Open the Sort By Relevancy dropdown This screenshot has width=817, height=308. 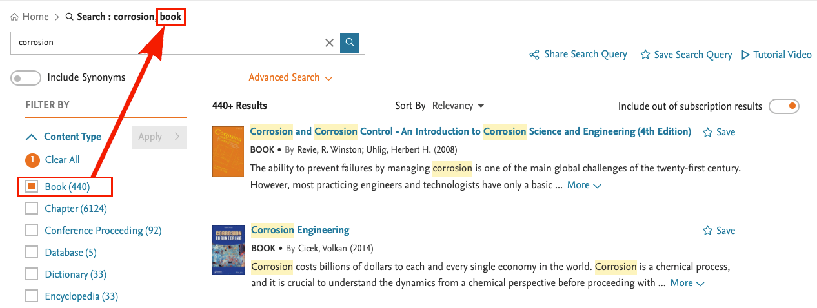pos(458,106)
